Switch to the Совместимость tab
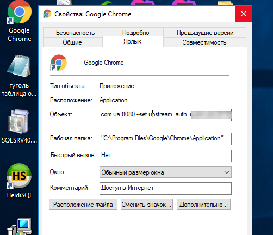This screenshot has width=273, height=235. (x=204, y=42)
